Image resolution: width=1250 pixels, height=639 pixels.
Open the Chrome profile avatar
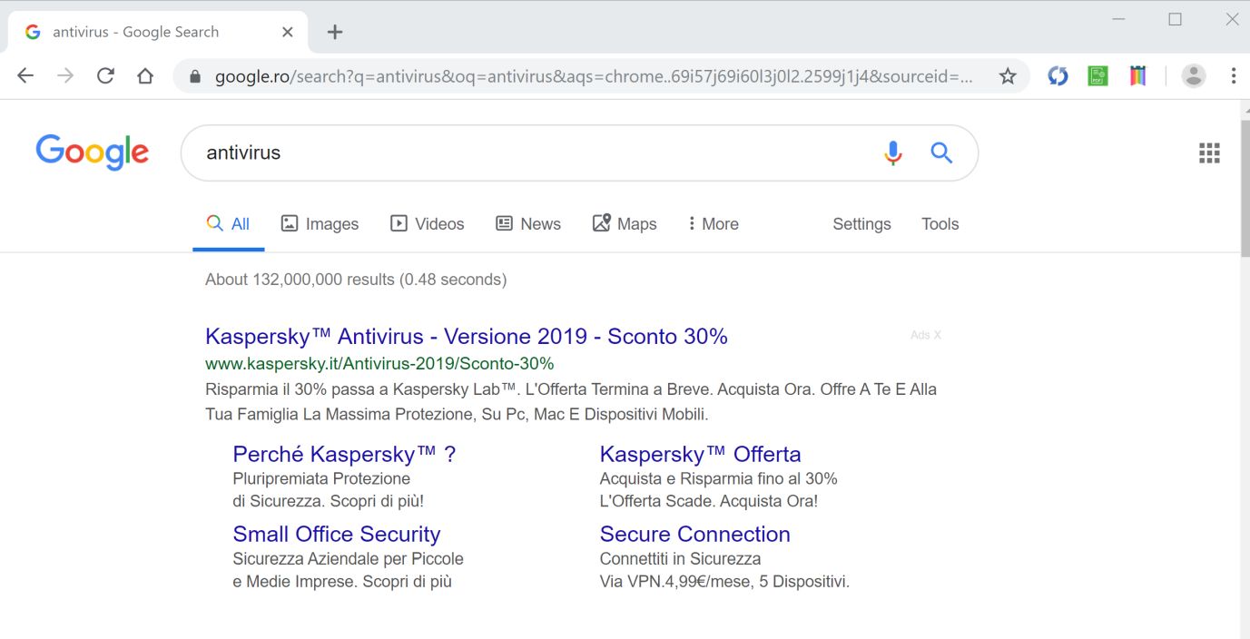pos(1194,76)
